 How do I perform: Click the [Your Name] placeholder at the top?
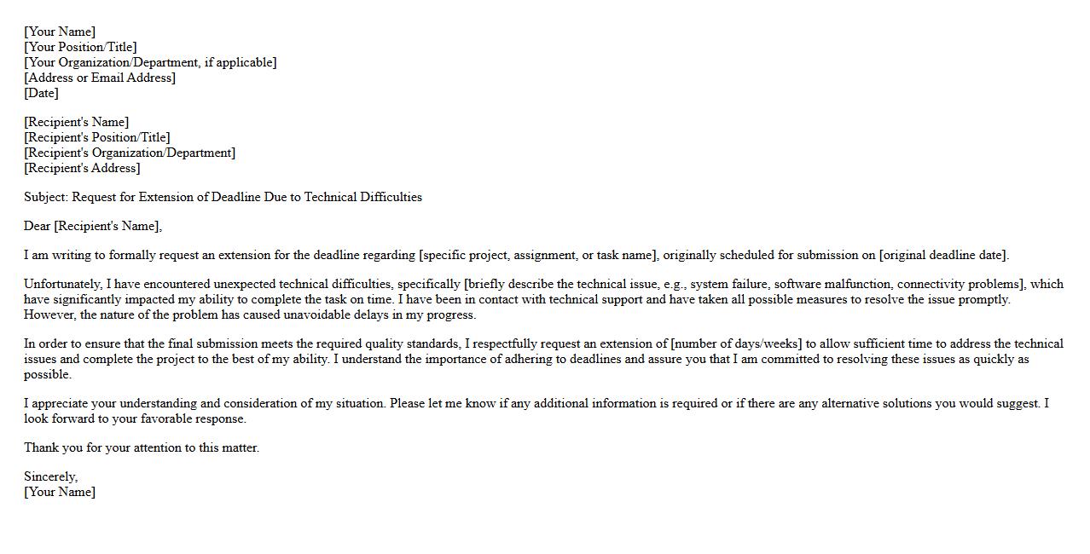coord(60,32)
